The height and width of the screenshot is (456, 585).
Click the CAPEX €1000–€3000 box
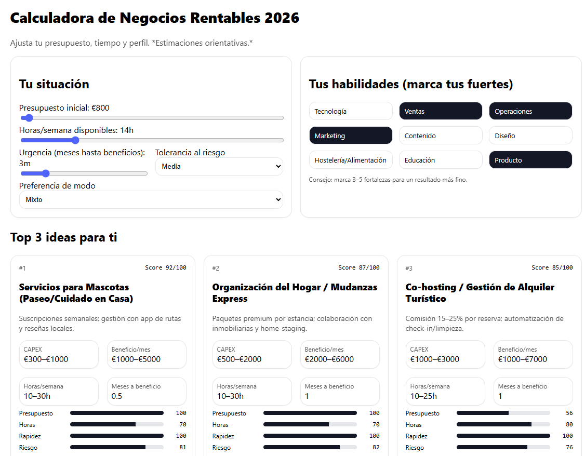coord(445,354)
